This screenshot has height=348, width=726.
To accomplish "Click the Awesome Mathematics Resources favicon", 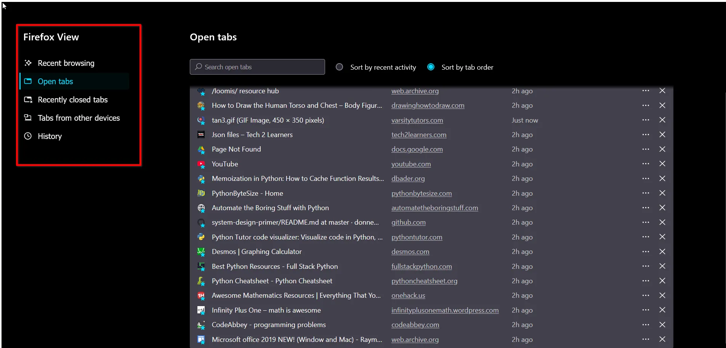I will [201, 295].
